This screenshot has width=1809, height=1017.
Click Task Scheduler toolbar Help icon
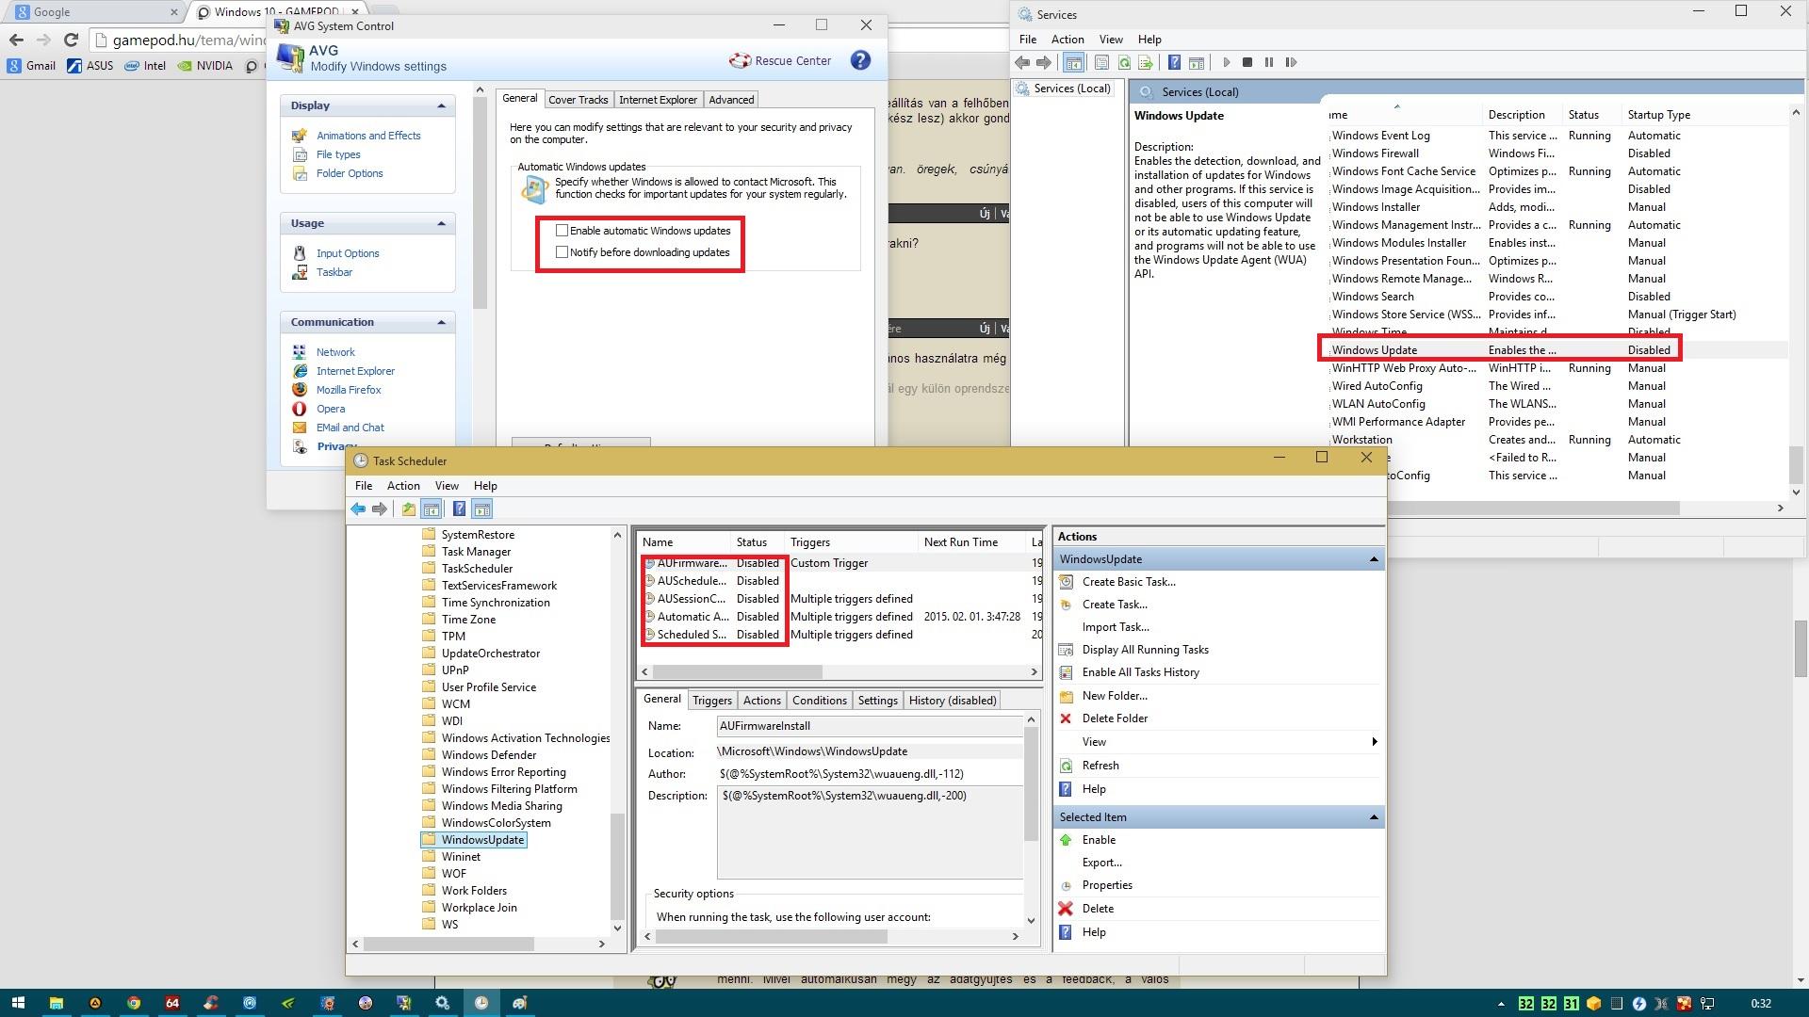click(x=459, y=509)
